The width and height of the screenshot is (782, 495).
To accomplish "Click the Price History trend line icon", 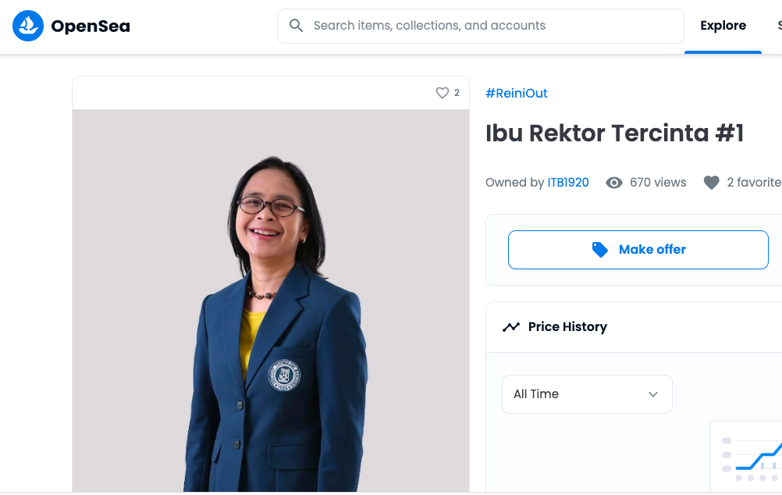I will (511, 327).
